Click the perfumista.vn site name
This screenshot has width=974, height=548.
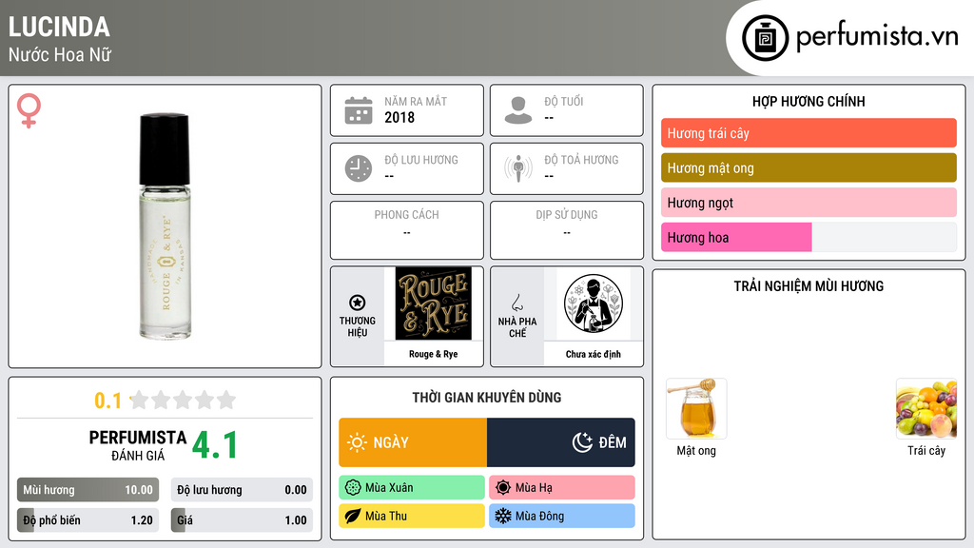click(x=877, y=37)
